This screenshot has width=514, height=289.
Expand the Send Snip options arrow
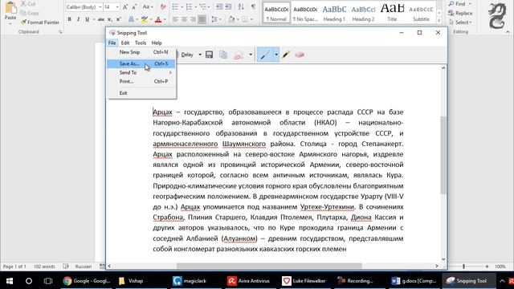click(x=251, y=55)
